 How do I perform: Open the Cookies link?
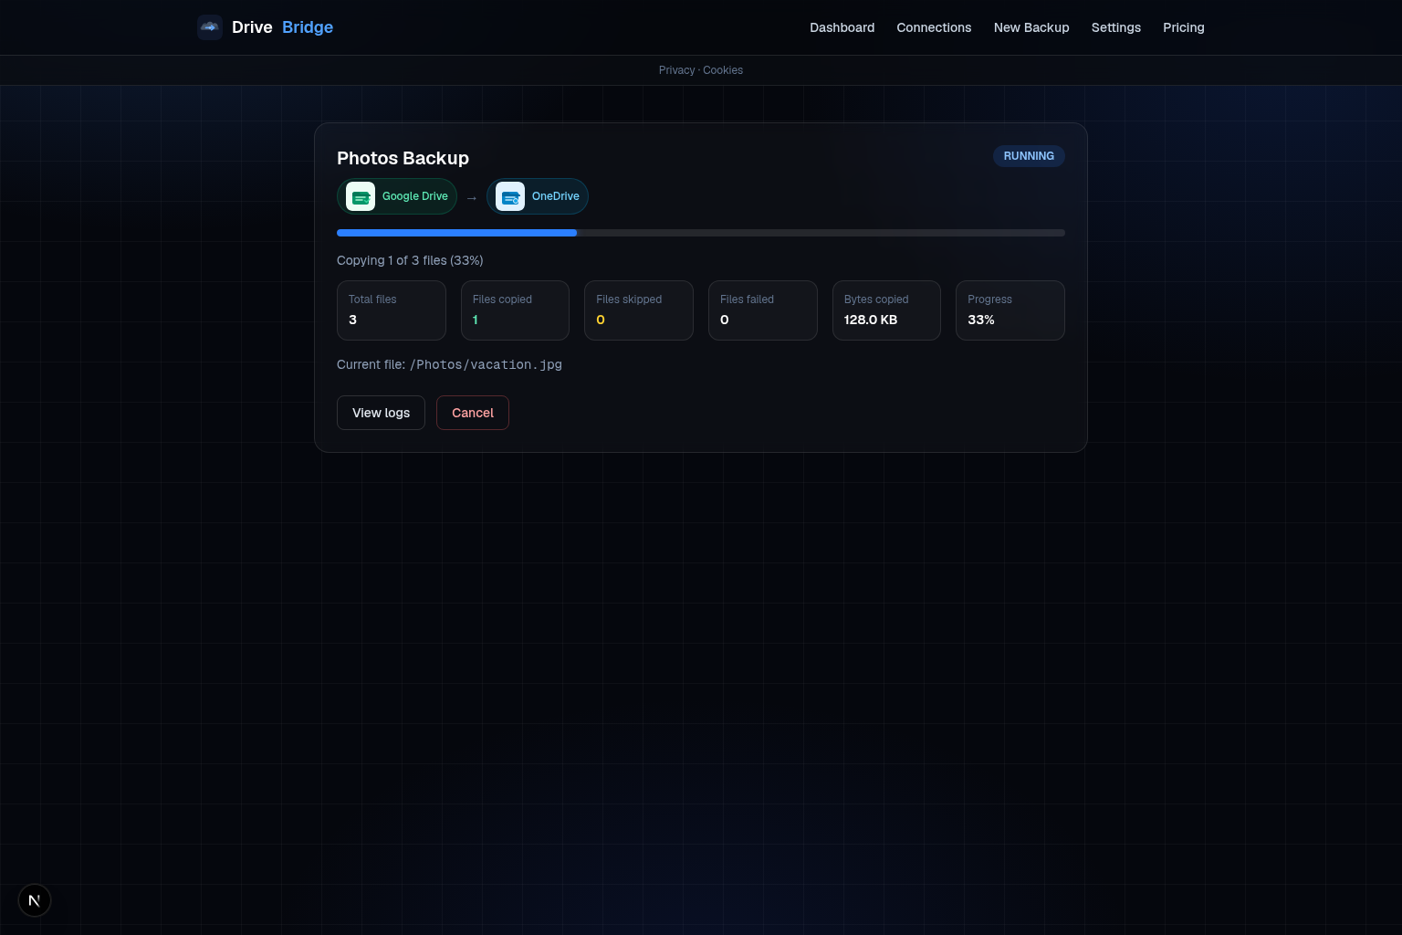click(x=723, y=70)
